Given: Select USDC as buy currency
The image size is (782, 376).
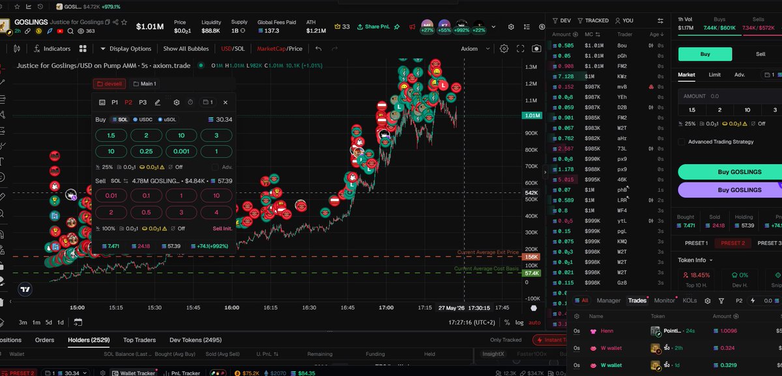Looking at the screenshot, I should [142, 120].
